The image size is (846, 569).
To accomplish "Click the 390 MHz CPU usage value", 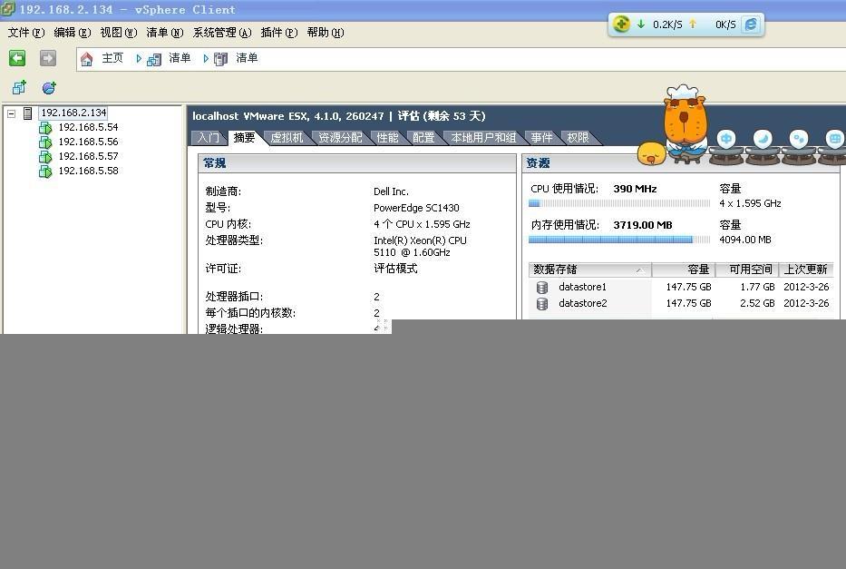I will pos(635,189).
